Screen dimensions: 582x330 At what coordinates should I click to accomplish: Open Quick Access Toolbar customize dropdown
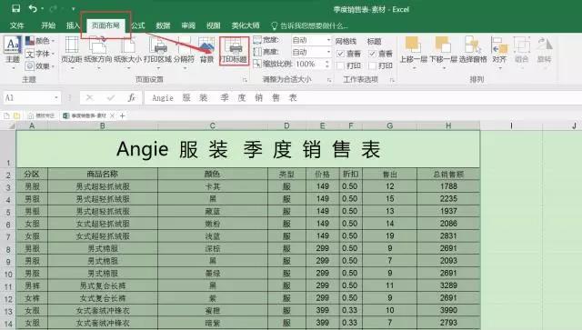(73, 8)
